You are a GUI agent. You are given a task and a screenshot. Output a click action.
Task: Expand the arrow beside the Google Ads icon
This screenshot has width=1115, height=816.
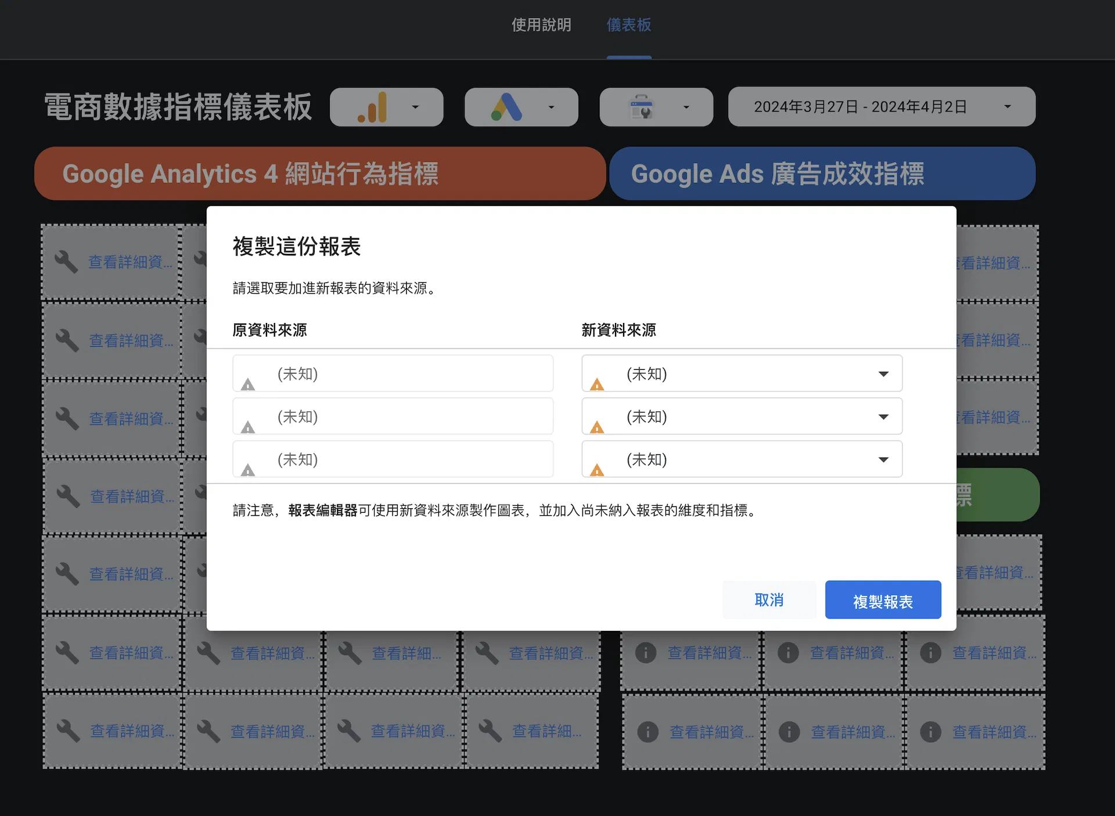coord(551,107)
